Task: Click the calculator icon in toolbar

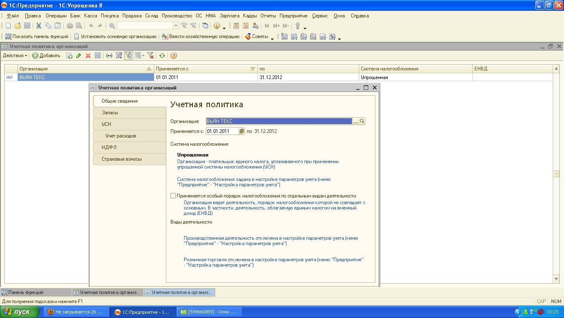Action: click(x=236, y=26)
